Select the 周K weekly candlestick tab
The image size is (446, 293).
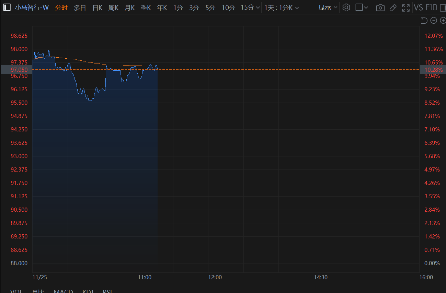113,8
